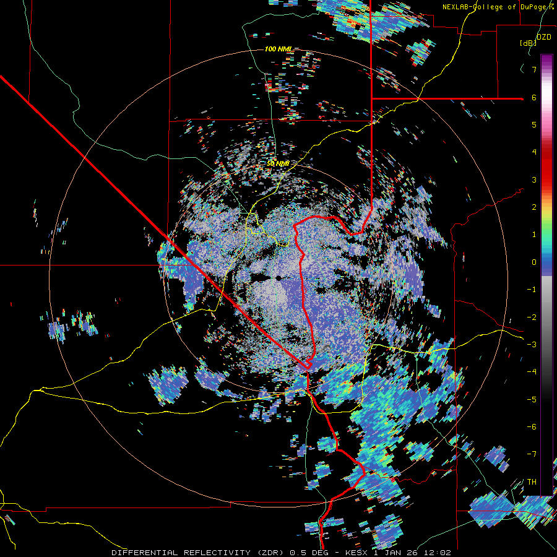
Task: Click the [dB] unit label
Action: pyautogui.click(x=528, y=43)
